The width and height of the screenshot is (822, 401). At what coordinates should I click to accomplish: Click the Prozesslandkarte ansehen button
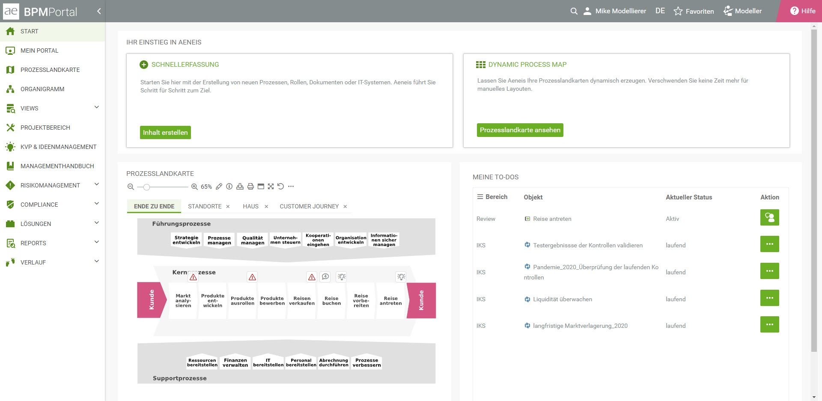[520, 130]
